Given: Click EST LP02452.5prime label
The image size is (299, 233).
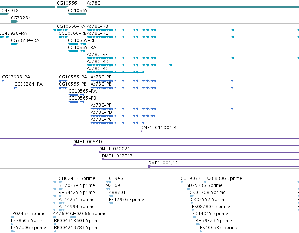Looking at the screenshot, I should (28, 214).
